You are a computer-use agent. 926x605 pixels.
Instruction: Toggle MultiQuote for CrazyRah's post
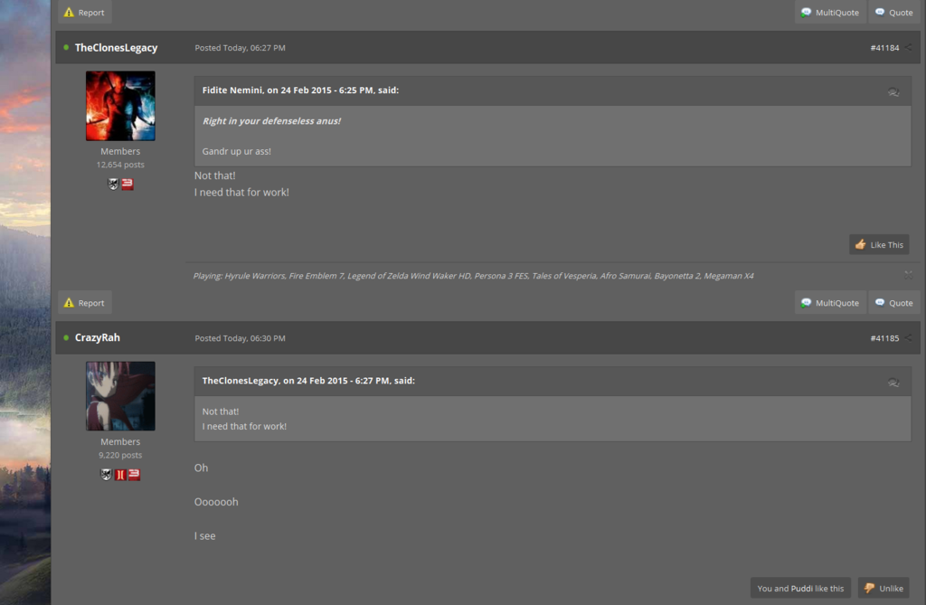(829, 303)
